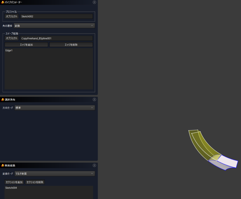Open the 角の遷移 dropdown
The image size is (241, 199).
54,26
